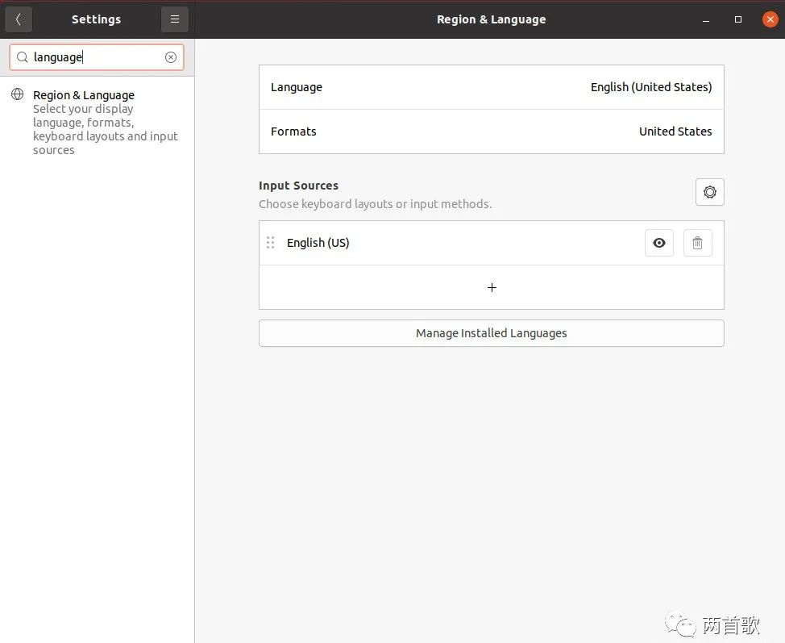Click the magnifier icon in search box
The image size is (785, 643).
23,57
